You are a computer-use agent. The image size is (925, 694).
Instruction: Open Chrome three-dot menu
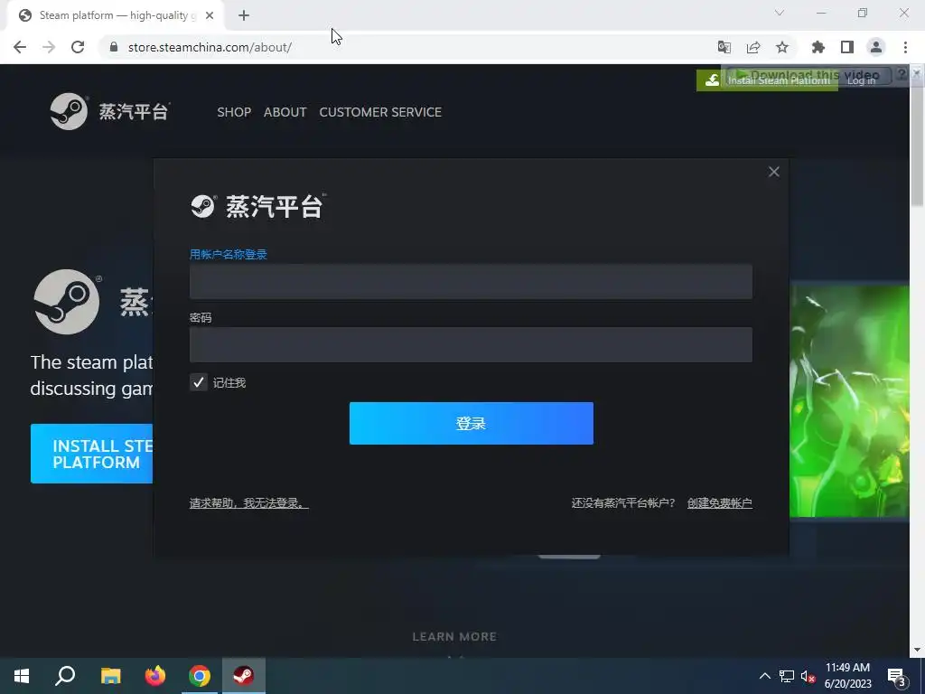(905, 47)
